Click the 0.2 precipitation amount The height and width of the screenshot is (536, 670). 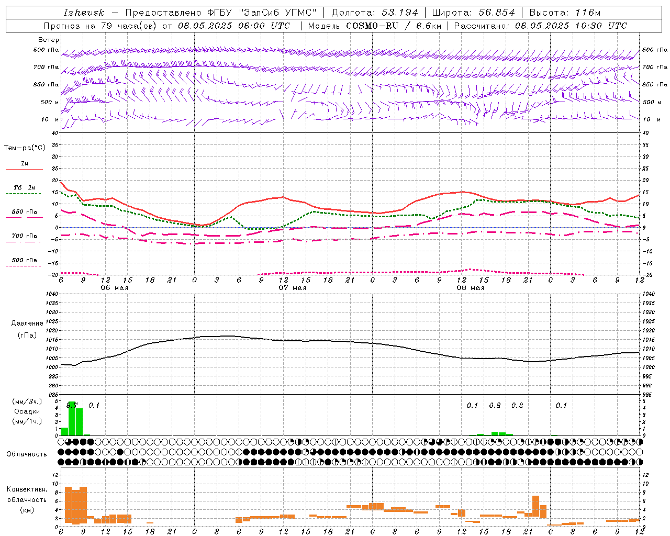click(x=517, y=406)
